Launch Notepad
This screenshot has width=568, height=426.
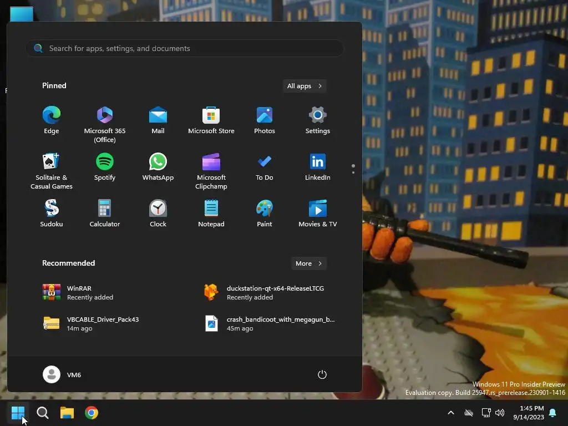pos(211,214)
